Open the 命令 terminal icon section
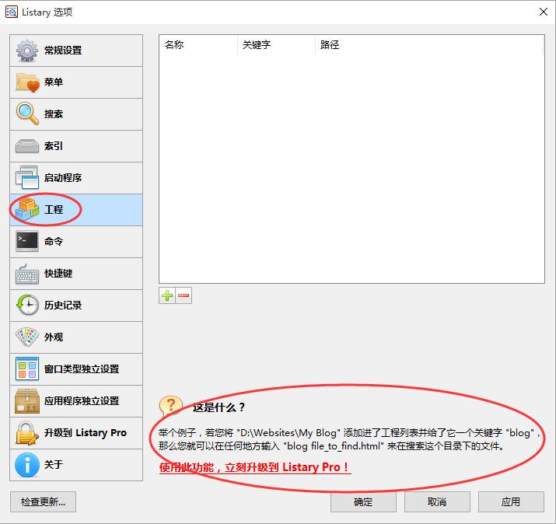Viewport: 556px width, 524px height. click(27, 241)
